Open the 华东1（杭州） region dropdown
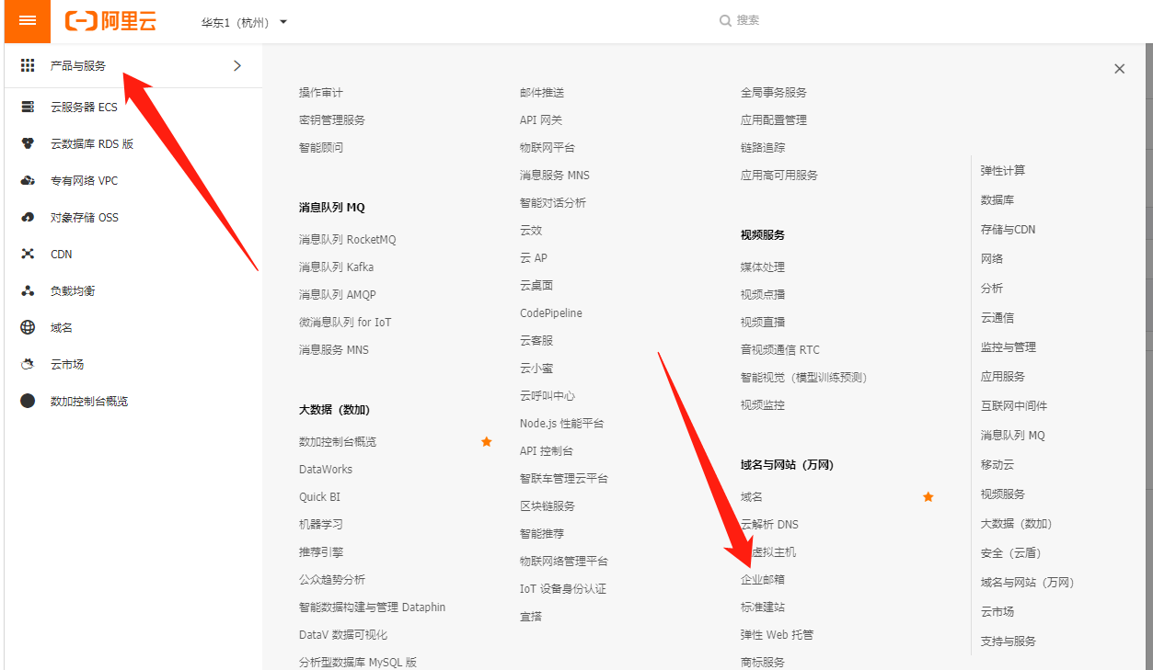This screenshot has height=670, width=1153. [x=245, y=21]
